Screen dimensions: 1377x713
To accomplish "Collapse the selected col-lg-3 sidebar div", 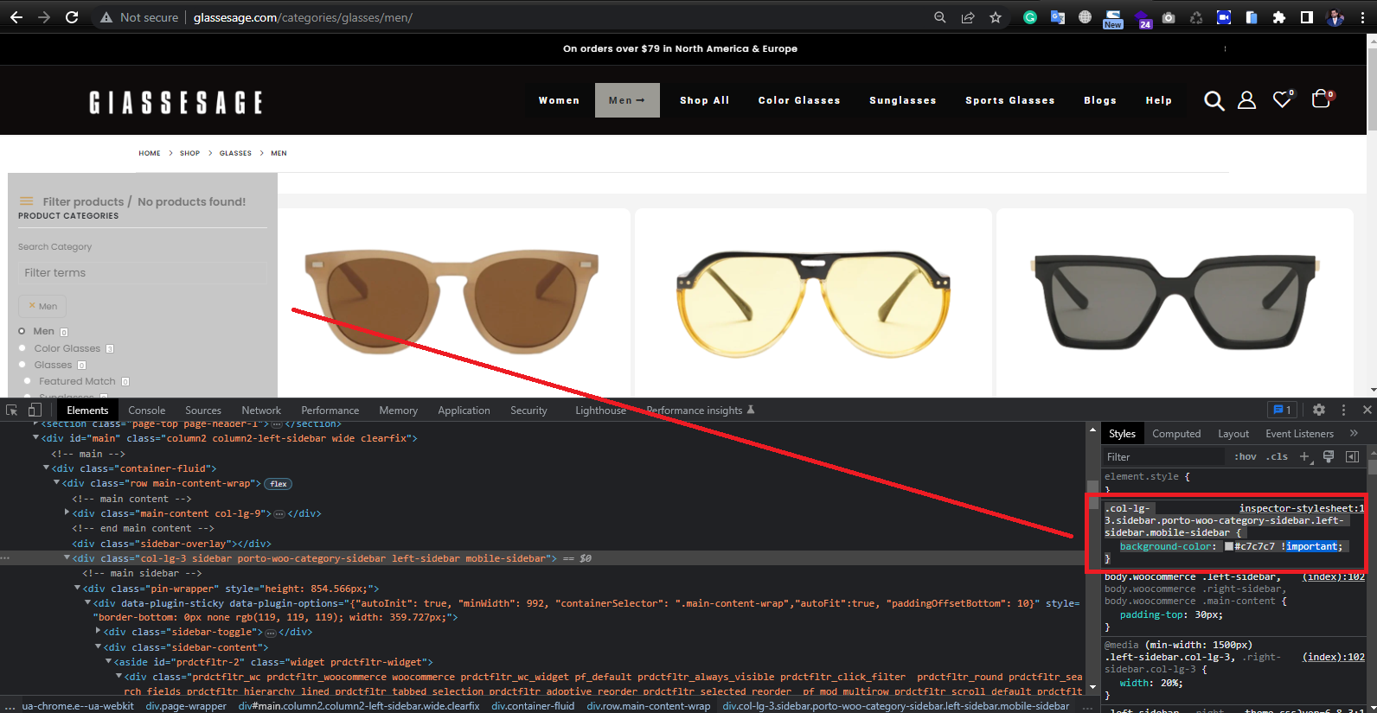I will [x=67, y=558].
